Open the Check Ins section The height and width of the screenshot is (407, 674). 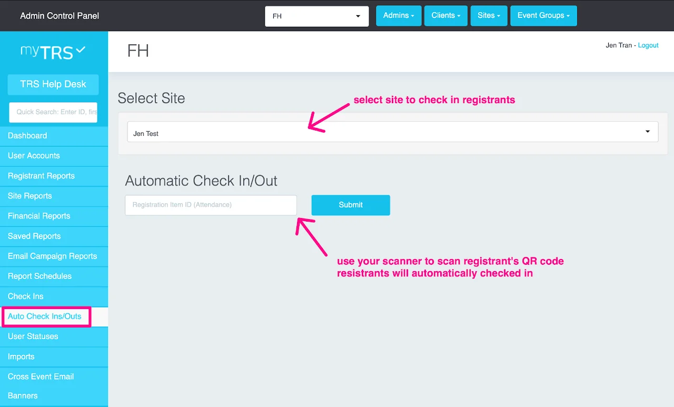(x=25, y=296)
